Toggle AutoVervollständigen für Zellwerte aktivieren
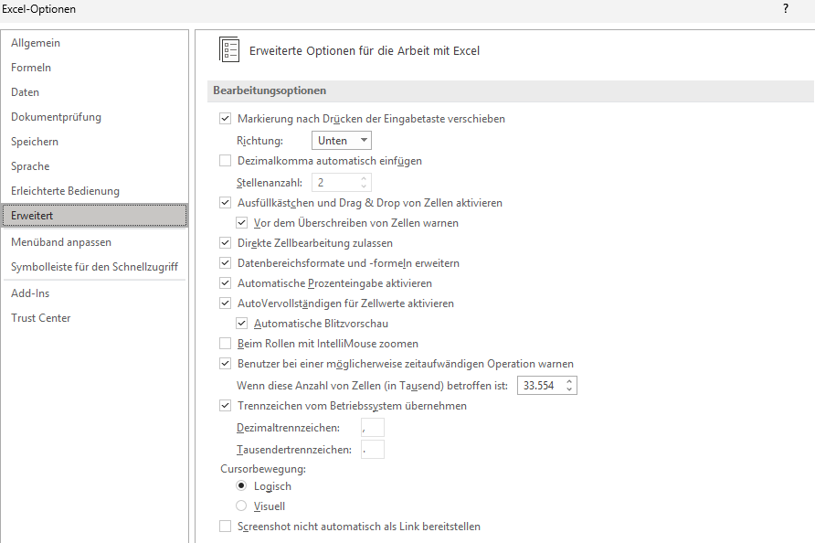Viewport: 815px width, 543px height. [225, 303]
